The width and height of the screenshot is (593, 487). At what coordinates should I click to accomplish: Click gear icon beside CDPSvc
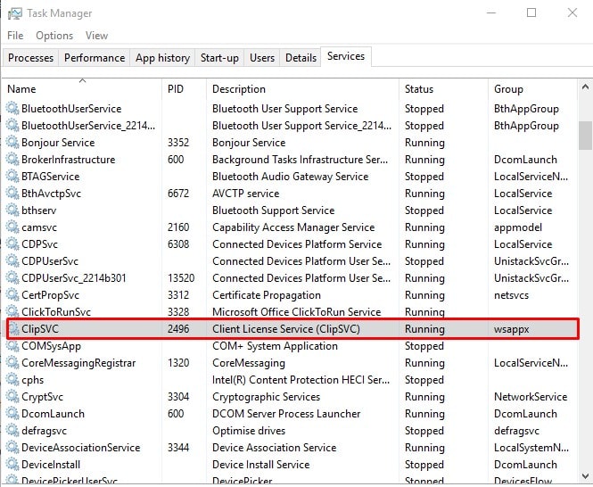[x=12, y=244]
